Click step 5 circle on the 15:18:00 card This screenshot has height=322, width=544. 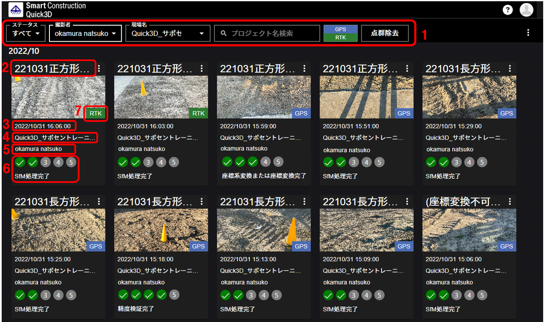coord(174,295)
